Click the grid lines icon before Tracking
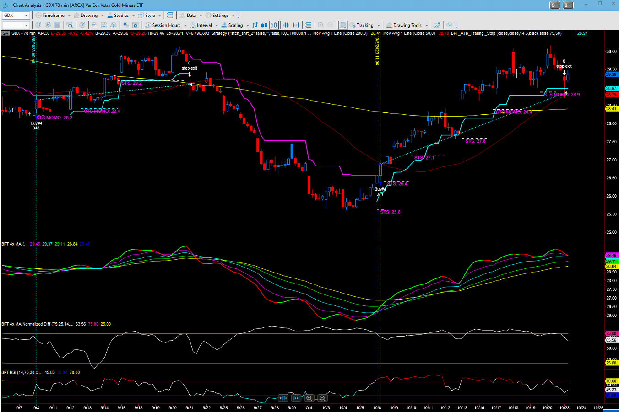The image size is (619, 412). tap(342, 25)
